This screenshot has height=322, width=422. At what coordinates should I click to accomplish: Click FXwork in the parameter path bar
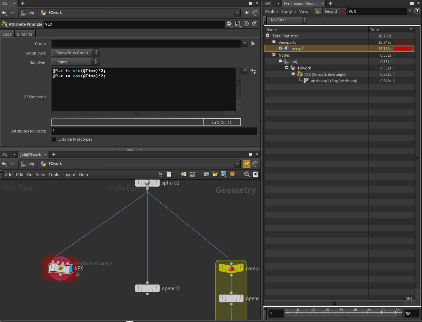55,12
